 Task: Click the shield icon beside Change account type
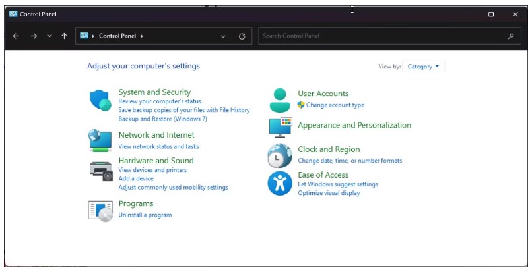coord(301,105)
